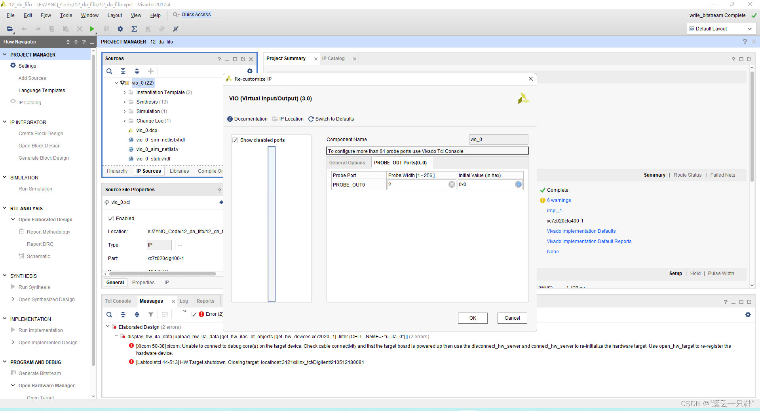Screen dimensions: 760x411
Task: Click the Sigma report icon in toolbar
Action: pos(134,29)
